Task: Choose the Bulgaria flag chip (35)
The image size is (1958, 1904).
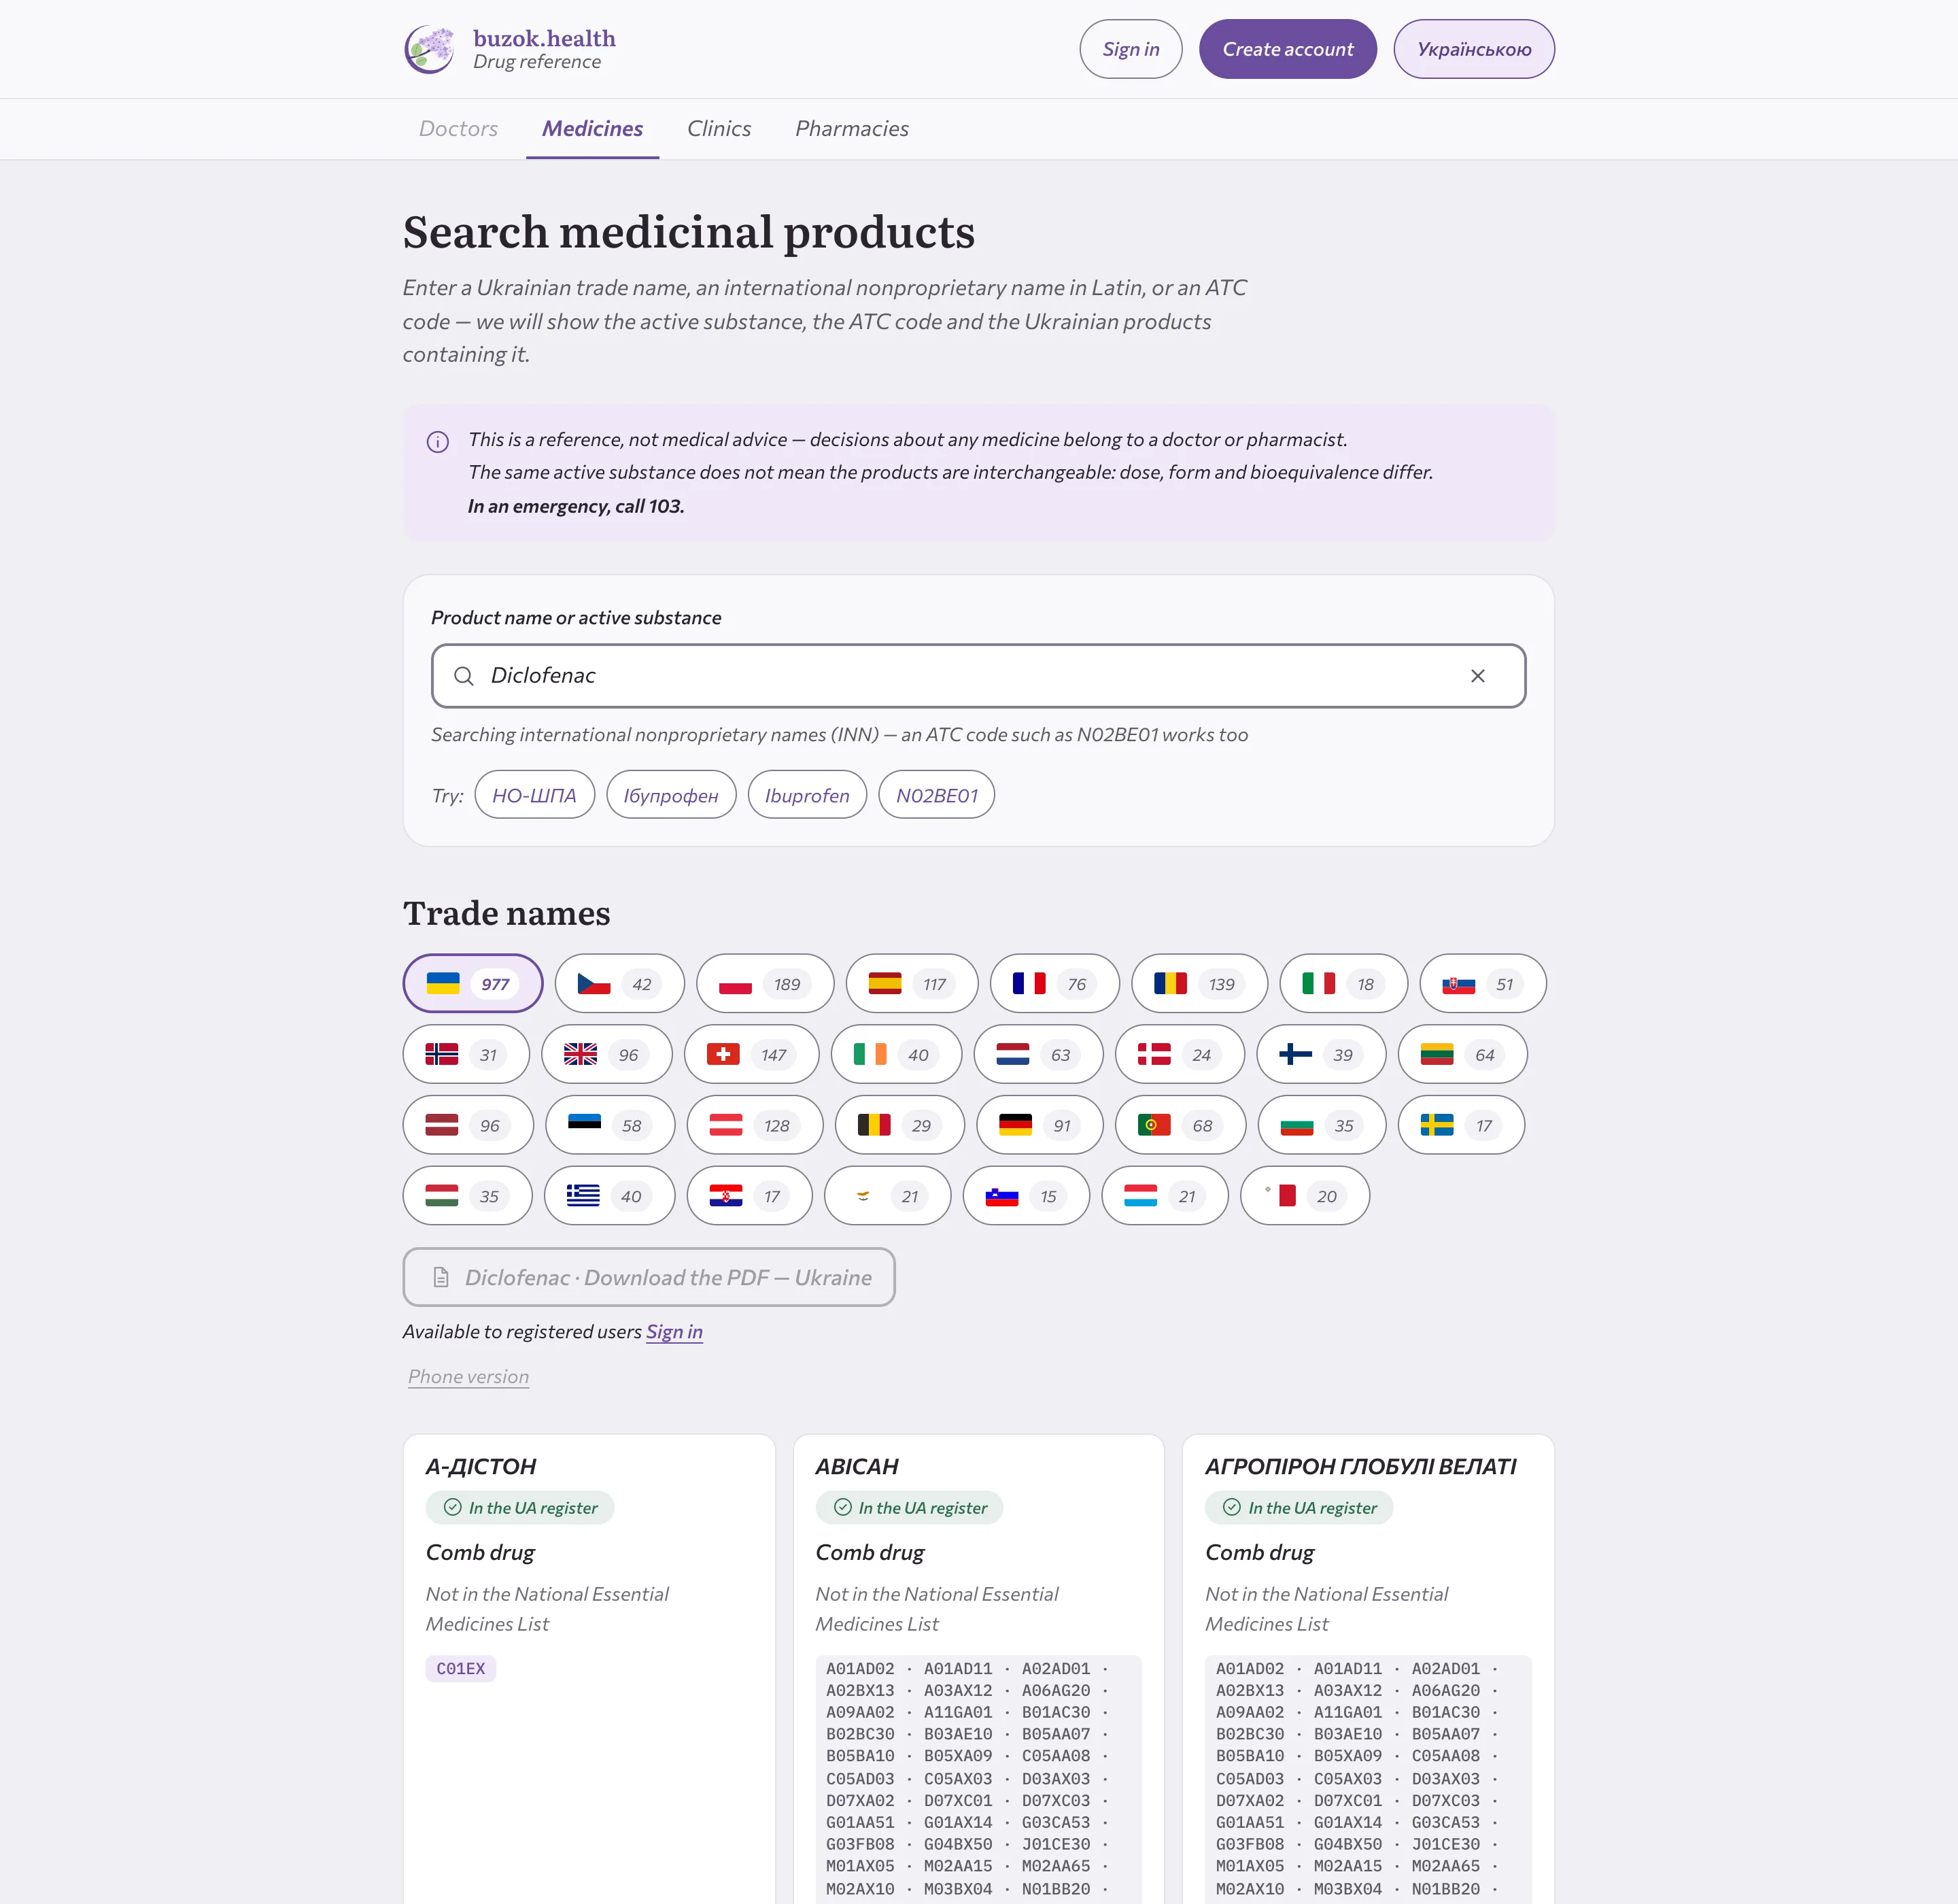Action: [1322, 1125]
